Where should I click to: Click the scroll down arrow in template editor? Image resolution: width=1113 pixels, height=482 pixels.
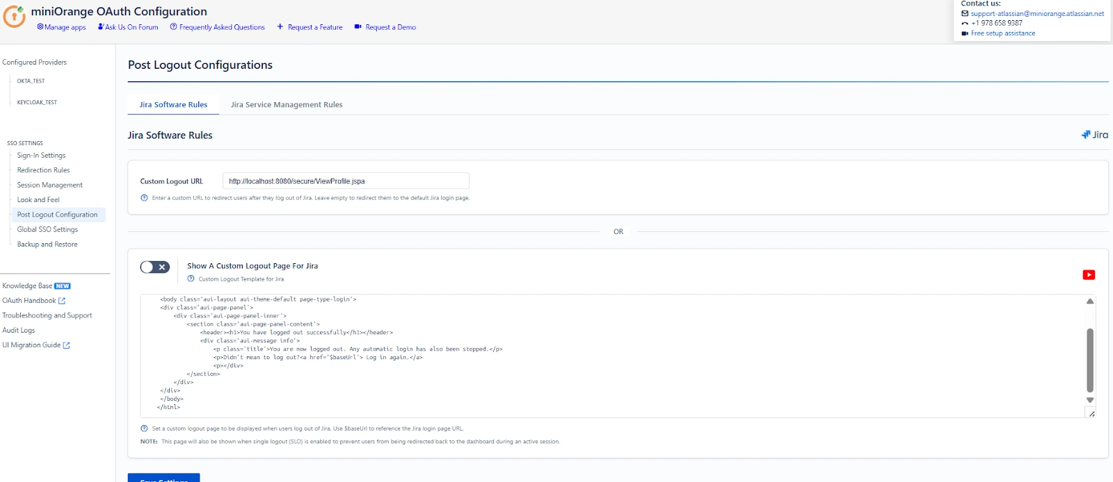1090,400
